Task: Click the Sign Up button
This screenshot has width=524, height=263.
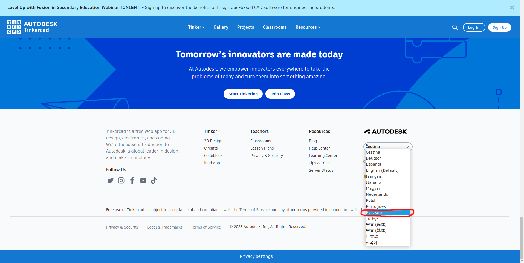Action: point(499,27)
